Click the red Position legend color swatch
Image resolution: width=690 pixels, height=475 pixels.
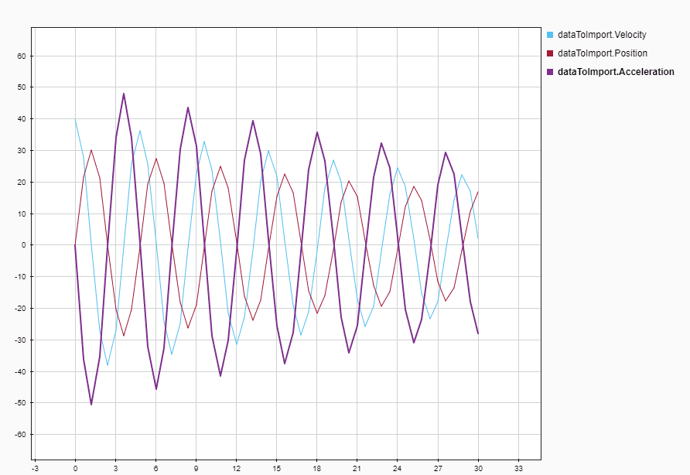click(x=550, y=53)
